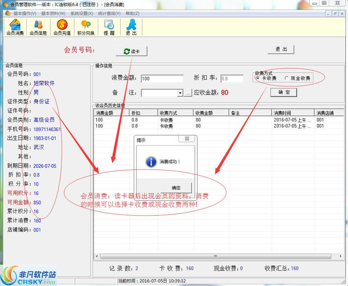
Task: Click the 消费金额 amount input field
Action: pos(162,78)
